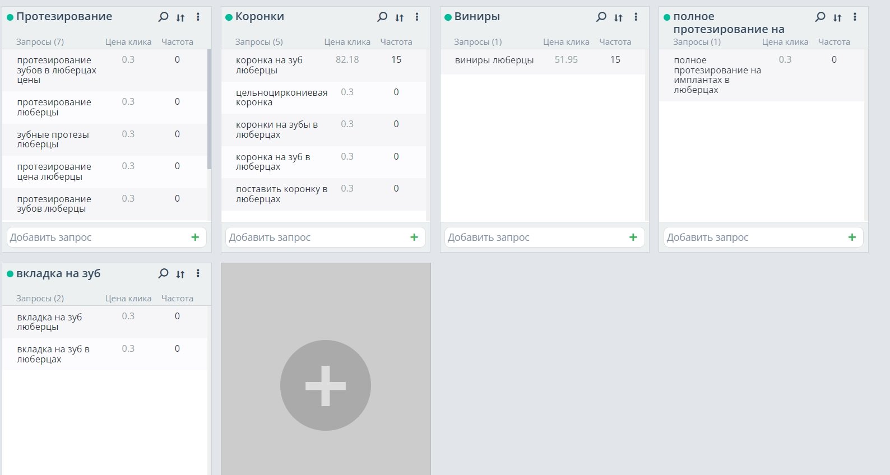This screenshot has width=890, height=475.
Task: Open search in полное протезирование group
Action: tap(820, 17)
